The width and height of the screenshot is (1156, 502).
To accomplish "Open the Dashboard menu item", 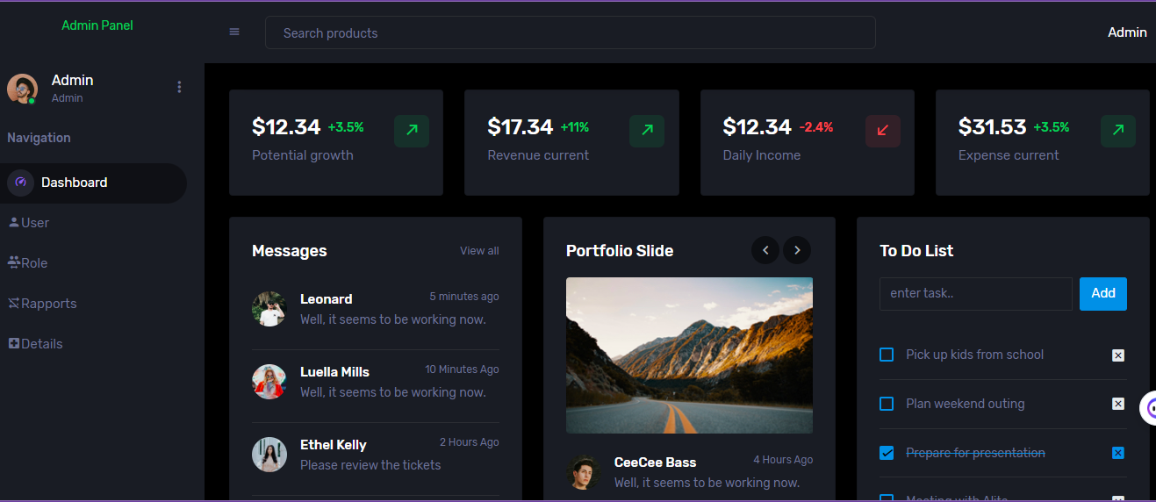I will [93, 183].
